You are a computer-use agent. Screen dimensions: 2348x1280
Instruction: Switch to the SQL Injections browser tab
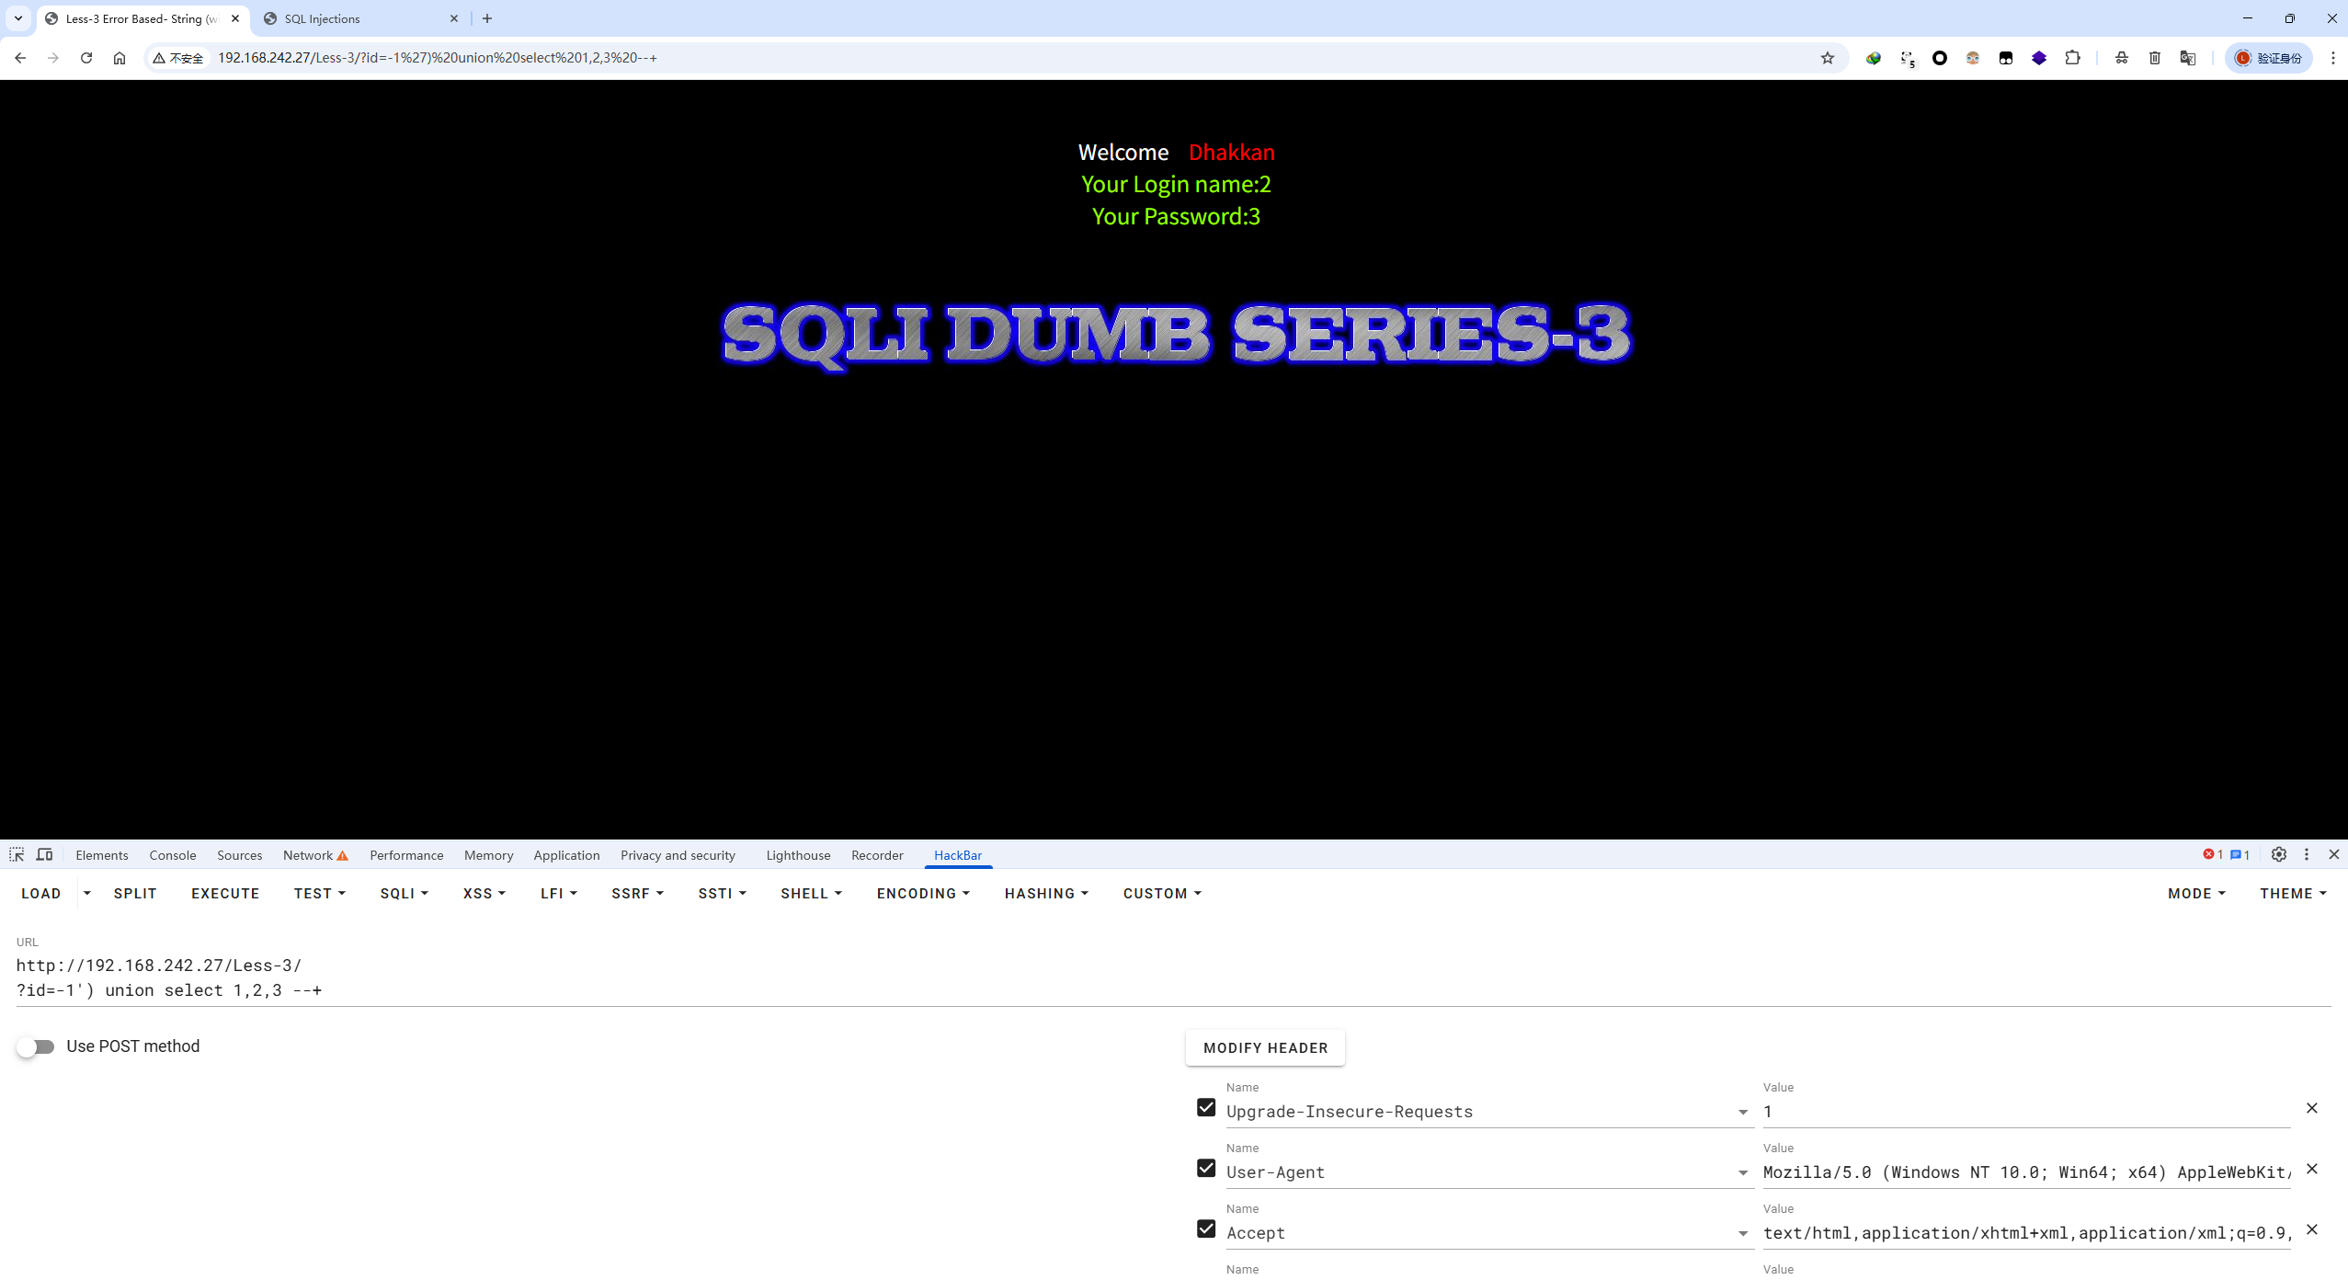360,18
